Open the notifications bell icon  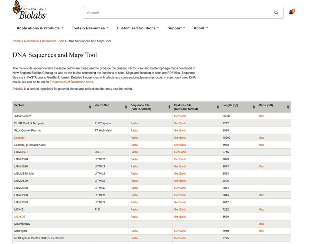(291, 13)
